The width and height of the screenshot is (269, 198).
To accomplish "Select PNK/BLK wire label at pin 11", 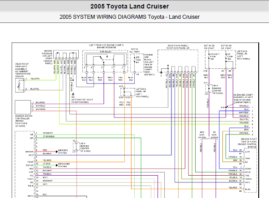I will tap(47, 167).
